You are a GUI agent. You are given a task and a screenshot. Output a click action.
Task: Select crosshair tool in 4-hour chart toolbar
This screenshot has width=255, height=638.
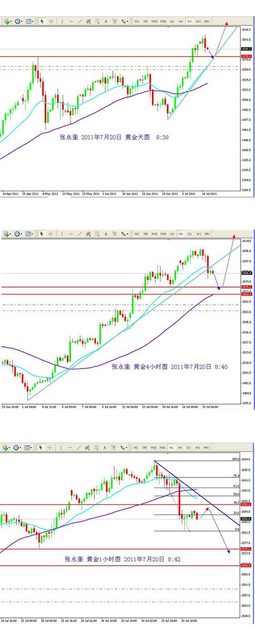click(51, 234)
